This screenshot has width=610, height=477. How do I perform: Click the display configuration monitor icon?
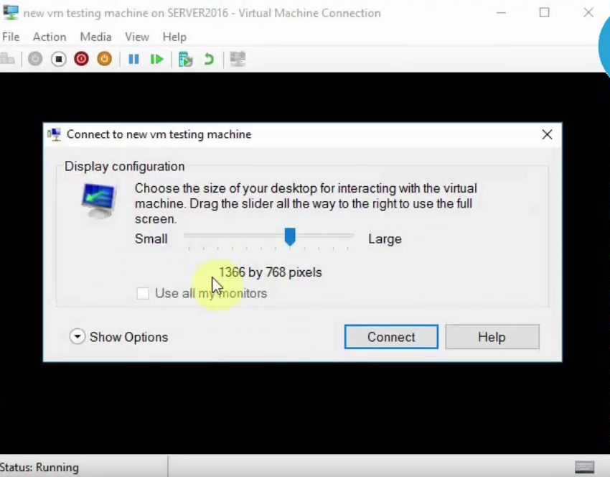pos(99,201)
